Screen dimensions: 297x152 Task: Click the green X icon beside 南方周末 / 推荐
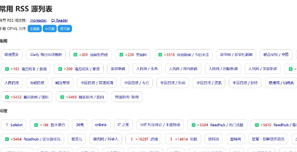60,69
